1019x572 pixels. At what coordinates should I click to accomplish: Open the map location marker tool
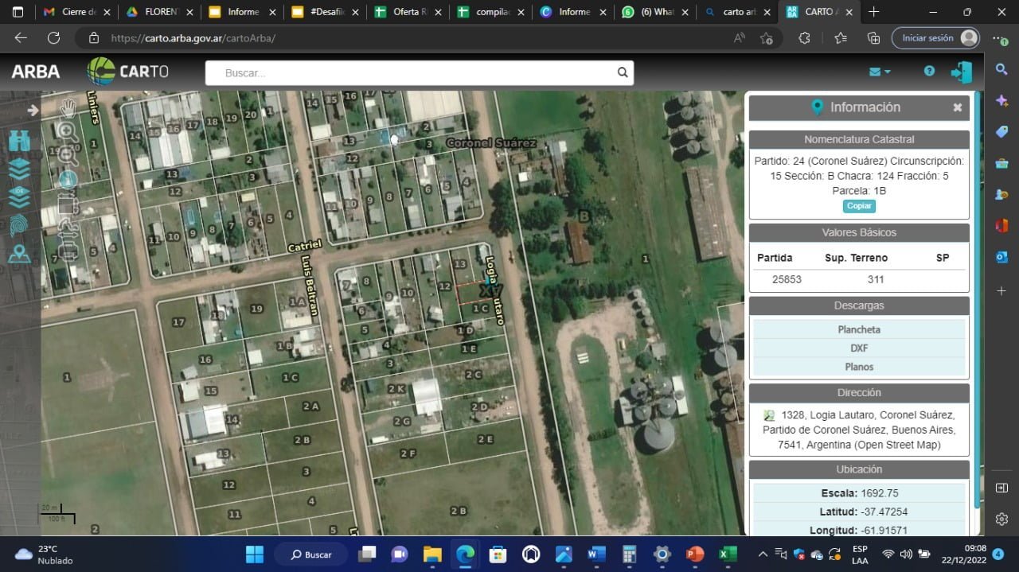(x=20, y=254)
